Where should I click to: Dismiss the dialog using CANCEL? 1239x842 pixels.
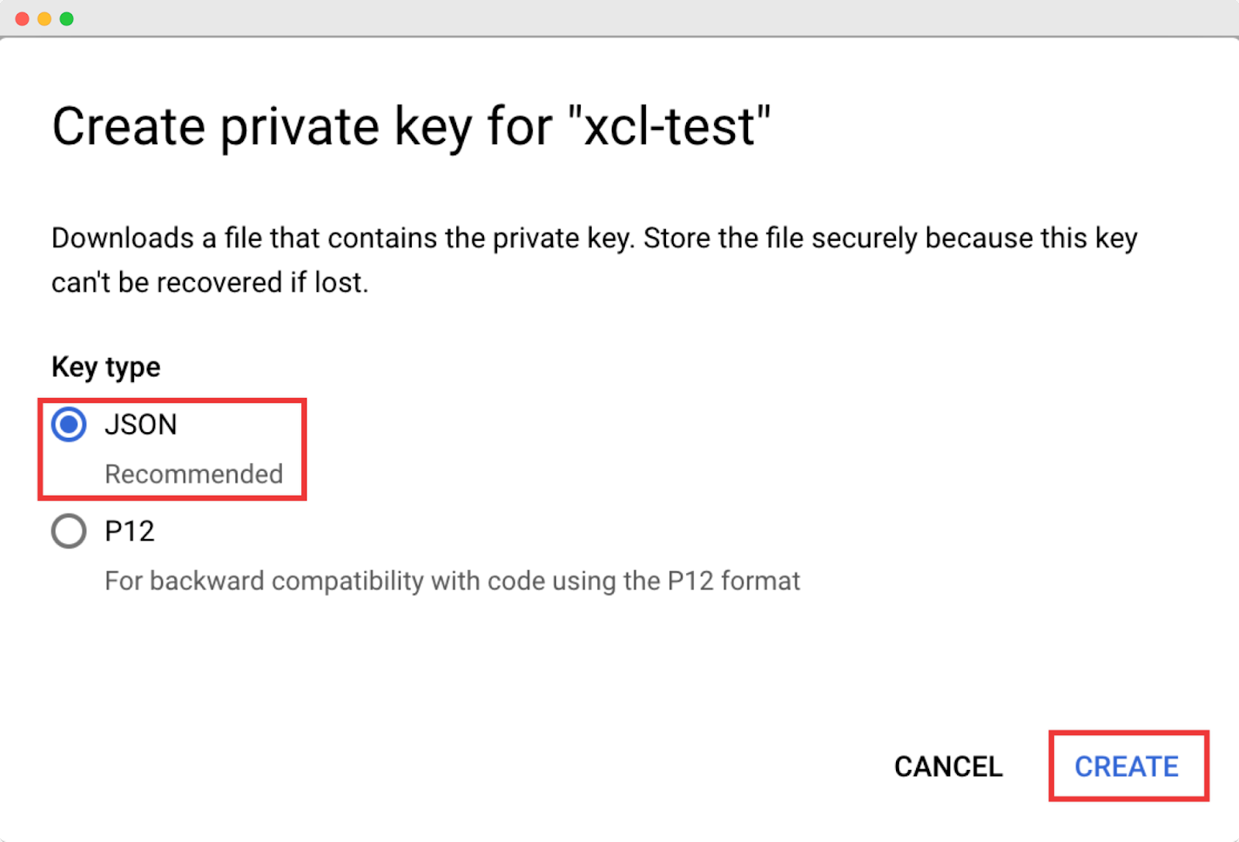[x=948, y=767]
